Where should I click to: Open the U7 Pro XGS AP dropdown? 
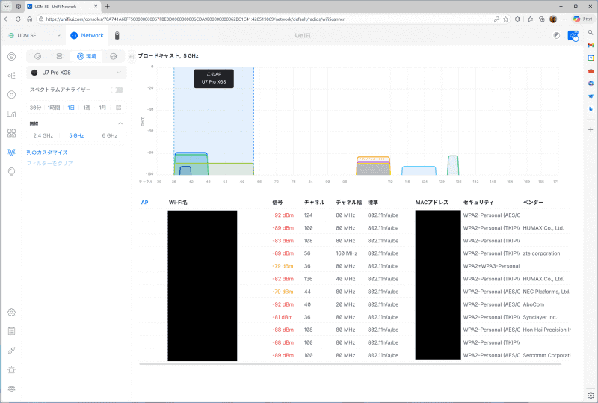[76, 73]
